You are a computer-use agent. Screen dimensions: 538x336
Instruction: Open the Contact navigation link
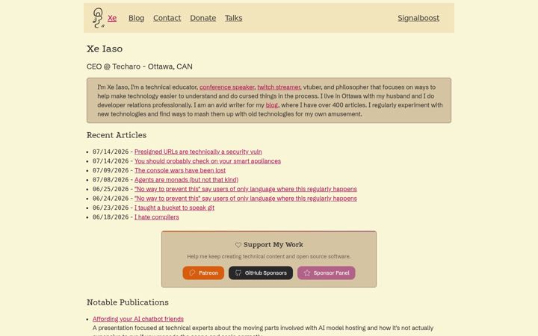click(167, 18)
